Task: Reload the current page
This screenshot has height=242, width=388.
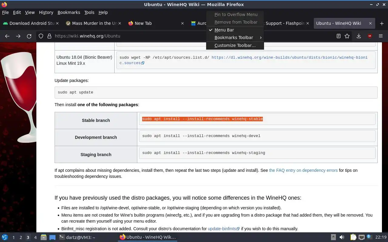Action: coord(29,36)
